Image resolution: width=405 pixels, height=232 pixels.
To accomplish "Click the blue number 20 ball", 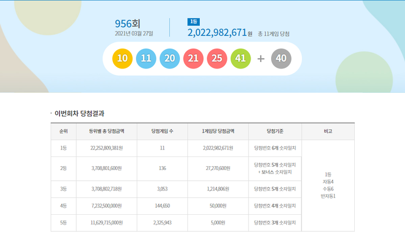I will [170, 59].
